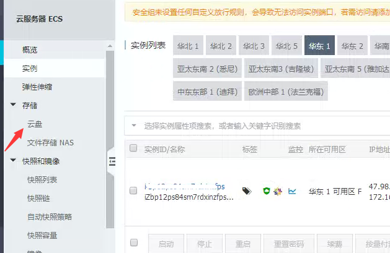The height and width of the screenshot is (253, 390).
Task: Choose the 欧洲中部 1 (法兰克福) region tab
Action: click(286, 92)
